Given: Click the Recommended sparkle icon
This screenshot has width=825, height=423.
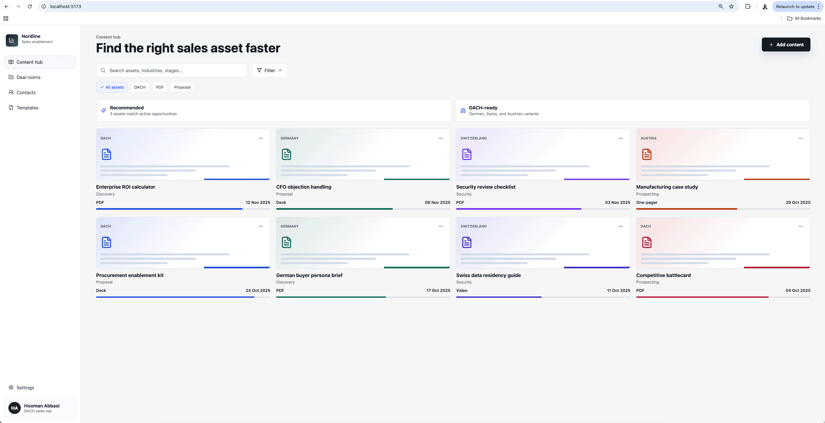Looking at the screenshot, I should coord(104,110).
